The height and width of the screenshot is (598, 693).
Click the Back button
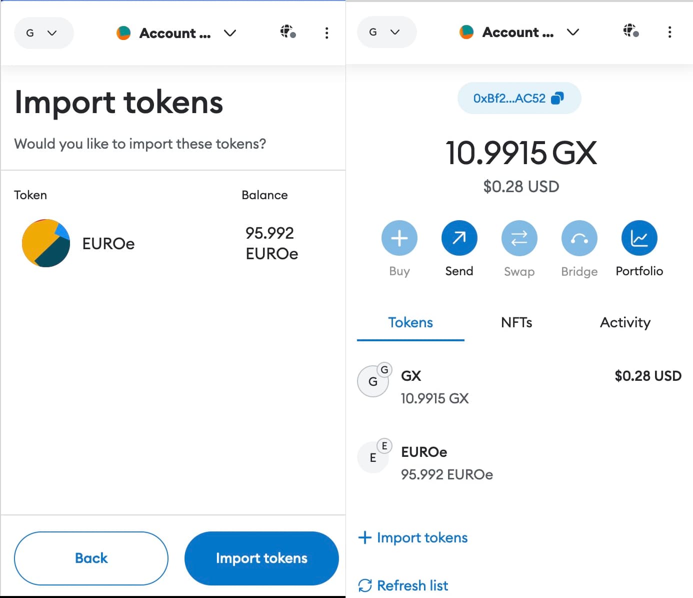click(91, 558)
